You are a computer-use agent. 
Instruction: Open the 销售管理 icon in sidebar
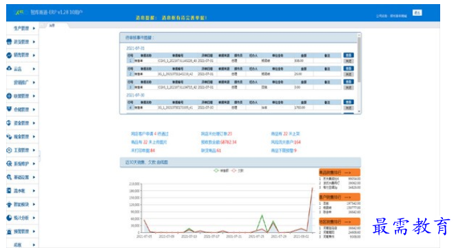9,55
